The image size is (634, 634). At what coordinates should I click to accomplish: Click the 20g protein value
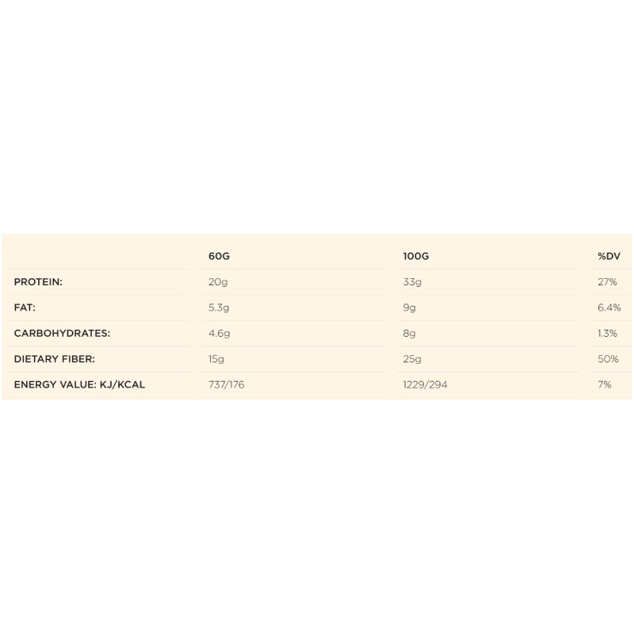tap(218, 282)
